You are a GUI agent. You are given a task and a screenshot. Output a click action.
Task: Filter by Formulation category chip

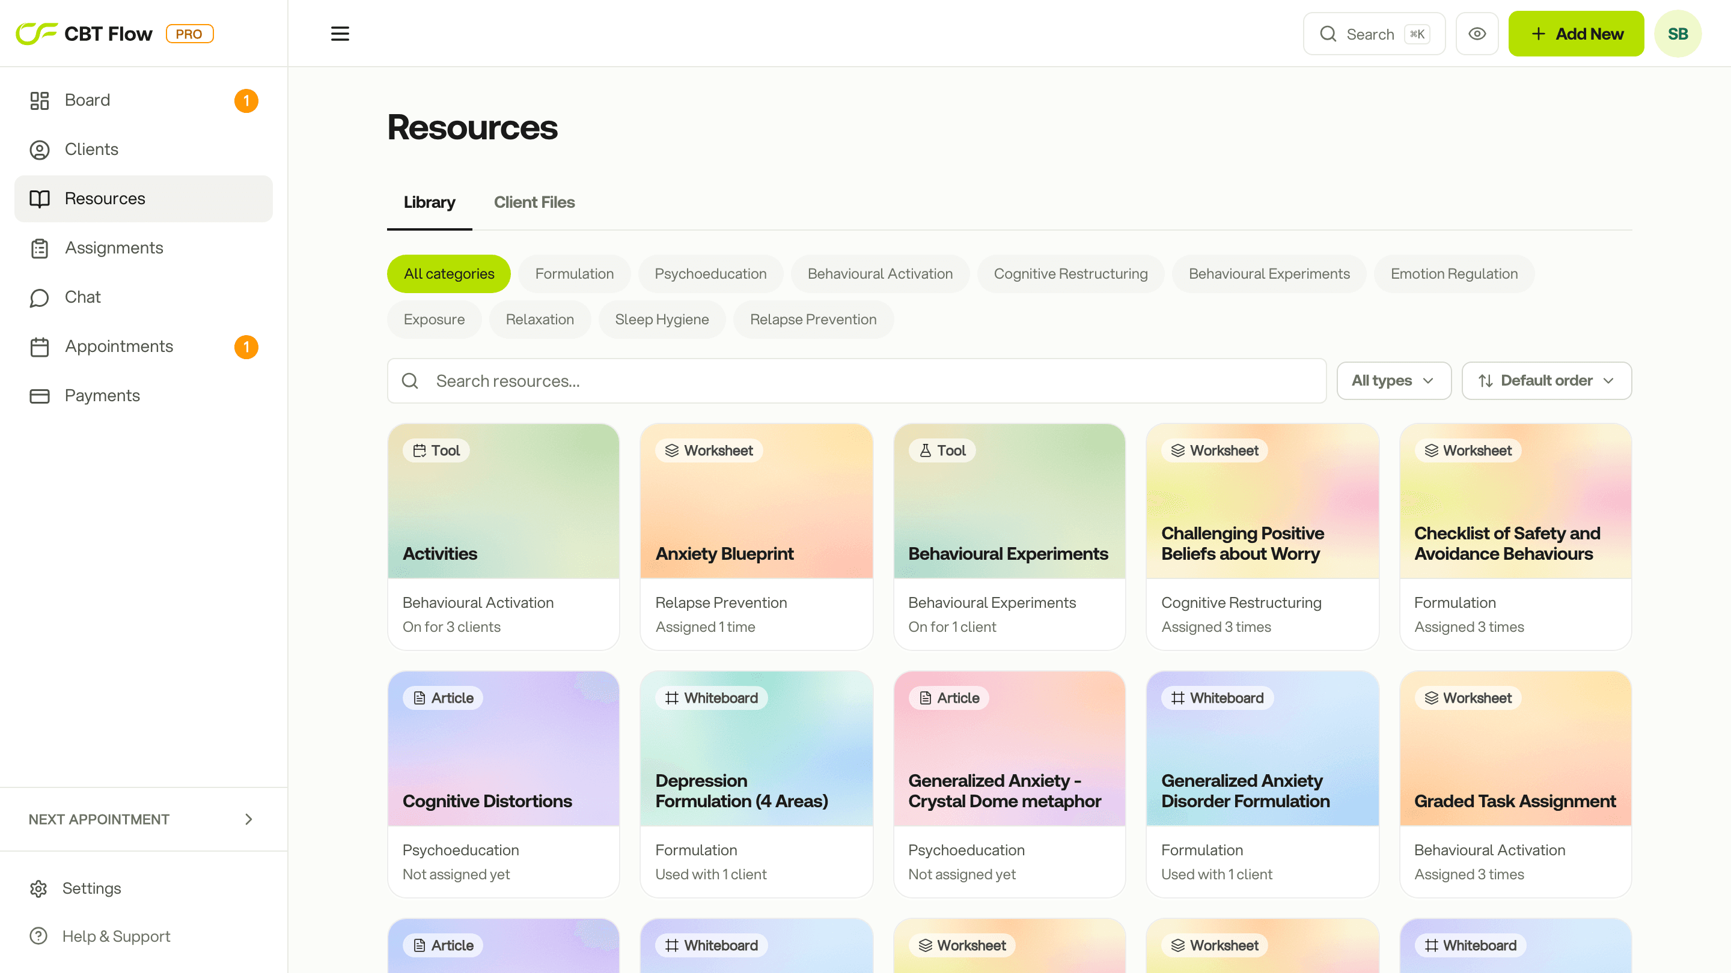coord(574,274)
